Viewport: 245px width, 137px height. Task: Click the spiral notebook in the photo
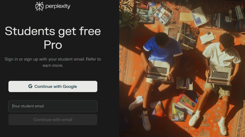199,16
